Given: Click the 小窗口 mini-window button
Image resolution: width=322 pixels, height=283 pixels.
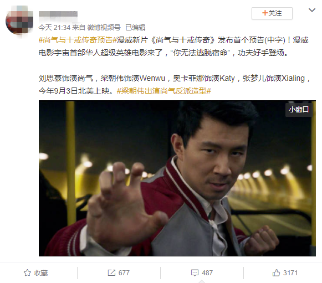Looking at the screenshot, I should pos(299,110).
